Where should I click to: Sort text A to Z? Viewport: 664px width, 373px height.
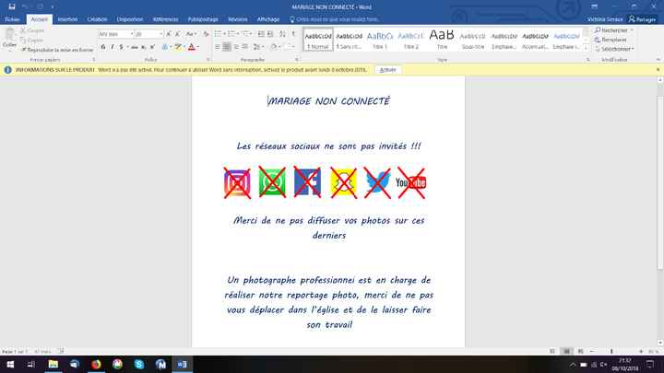point(282,34)
